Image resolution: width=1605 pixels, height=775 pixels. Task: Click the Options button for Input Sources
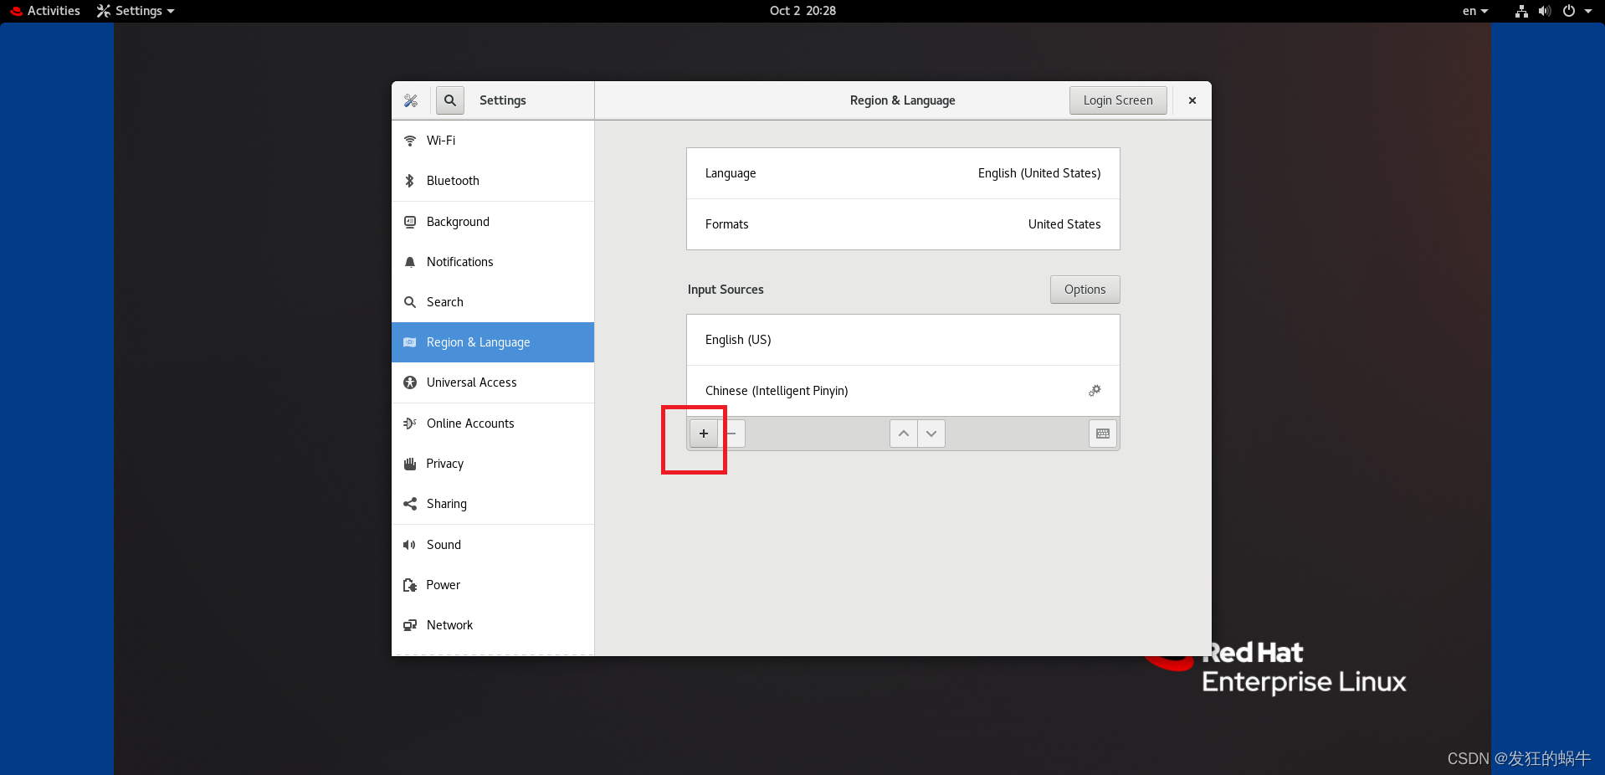(x=1085, y=290)
